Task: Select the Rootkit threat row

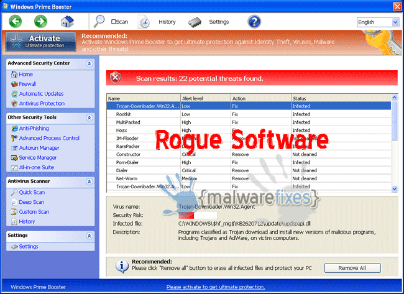Action: point(249,114)
